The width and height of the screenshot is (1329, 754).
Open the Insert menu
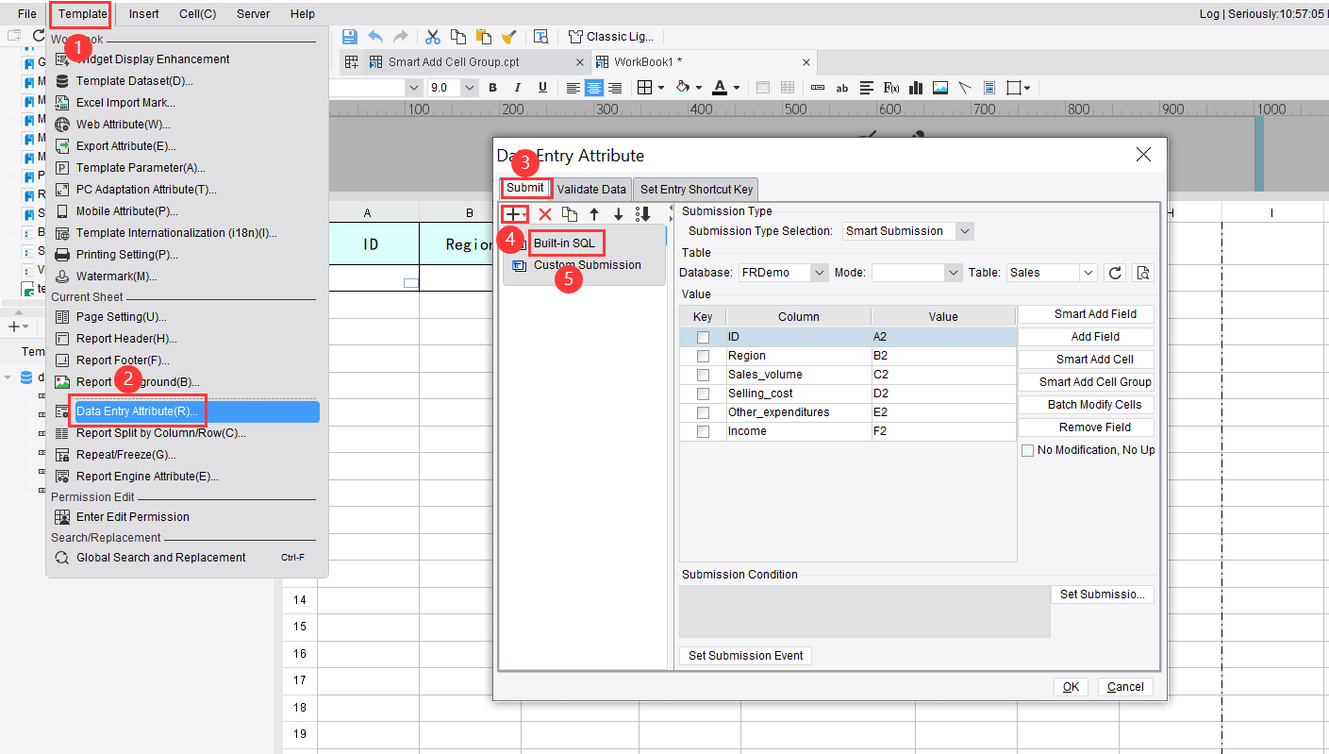(142, 13)
